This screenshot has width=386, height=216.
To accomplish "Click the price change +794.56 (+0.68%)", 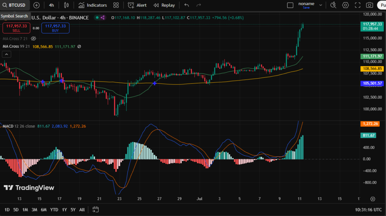I will pos(228,18).
